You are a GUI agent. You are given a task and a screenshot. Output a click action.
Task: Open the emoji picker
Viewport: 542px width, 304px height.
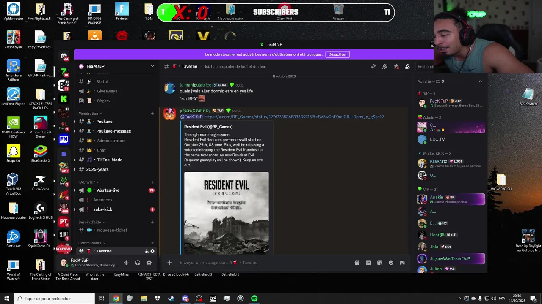(x=391, y=263)
